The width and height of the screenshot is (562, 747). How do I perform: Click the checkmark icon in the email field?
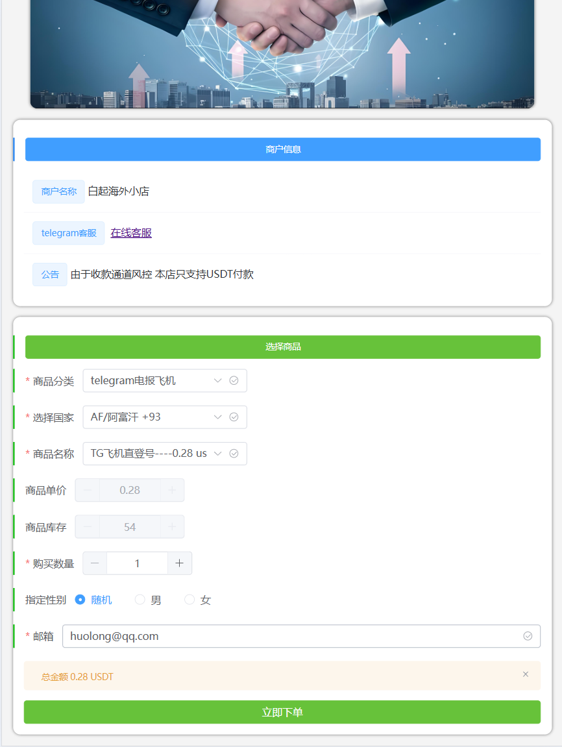point(528,636)
